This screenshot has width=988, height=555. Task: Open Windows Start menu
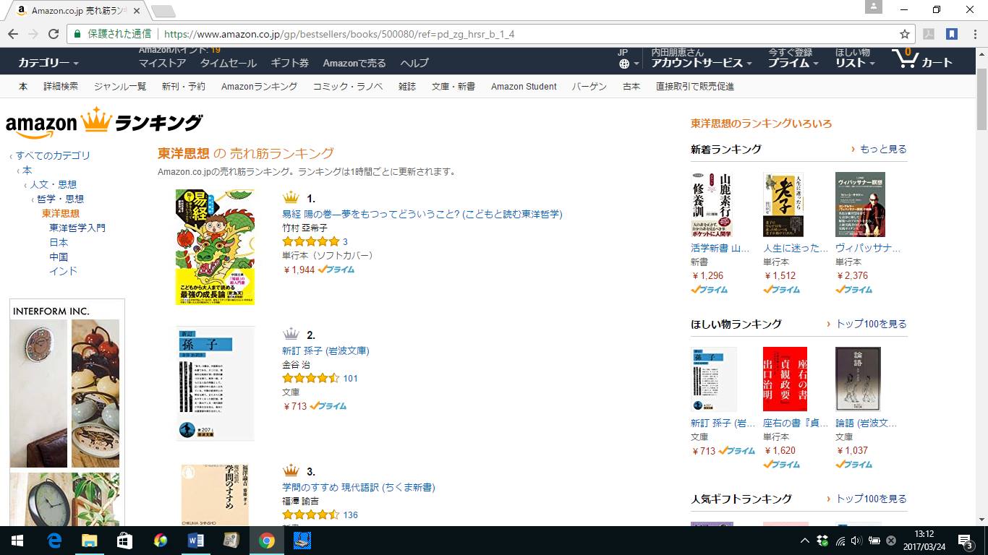tap(17, 541)
